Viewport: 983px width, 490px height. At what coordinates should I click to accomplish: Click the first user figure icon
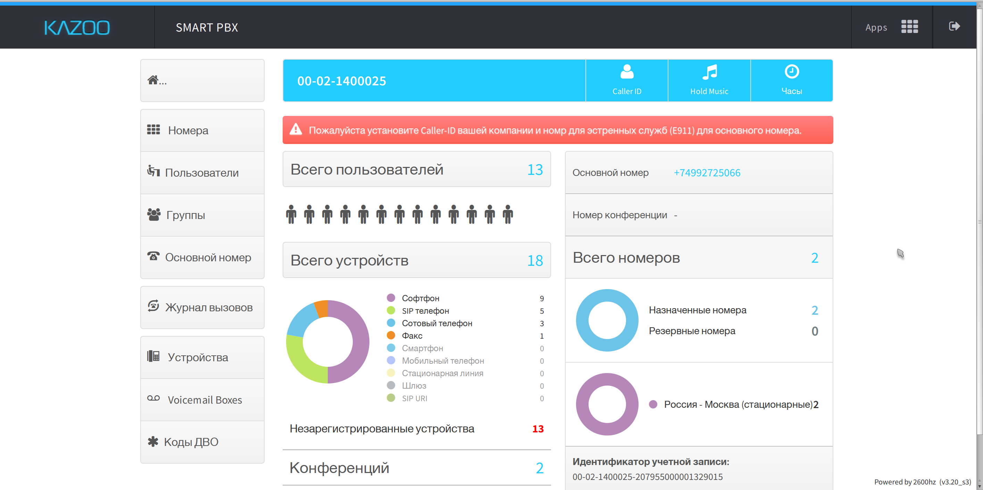[291, 214]
